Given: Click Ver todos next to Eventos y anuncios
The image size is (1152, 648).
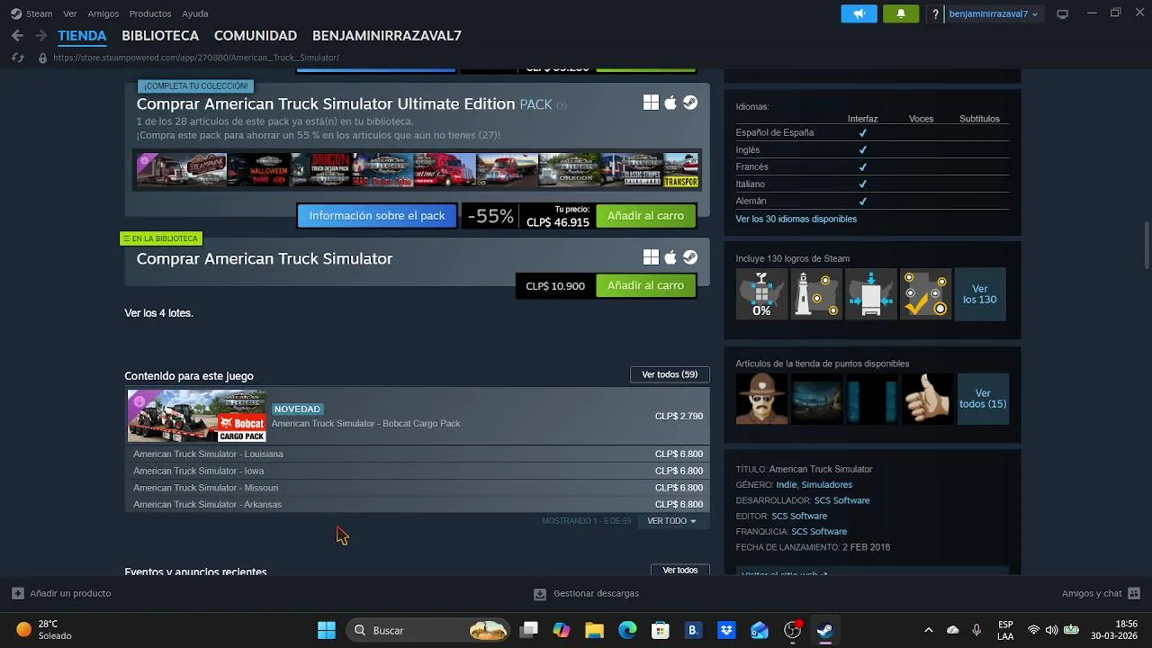Looking at the screenshot, I should pos(679,570).
